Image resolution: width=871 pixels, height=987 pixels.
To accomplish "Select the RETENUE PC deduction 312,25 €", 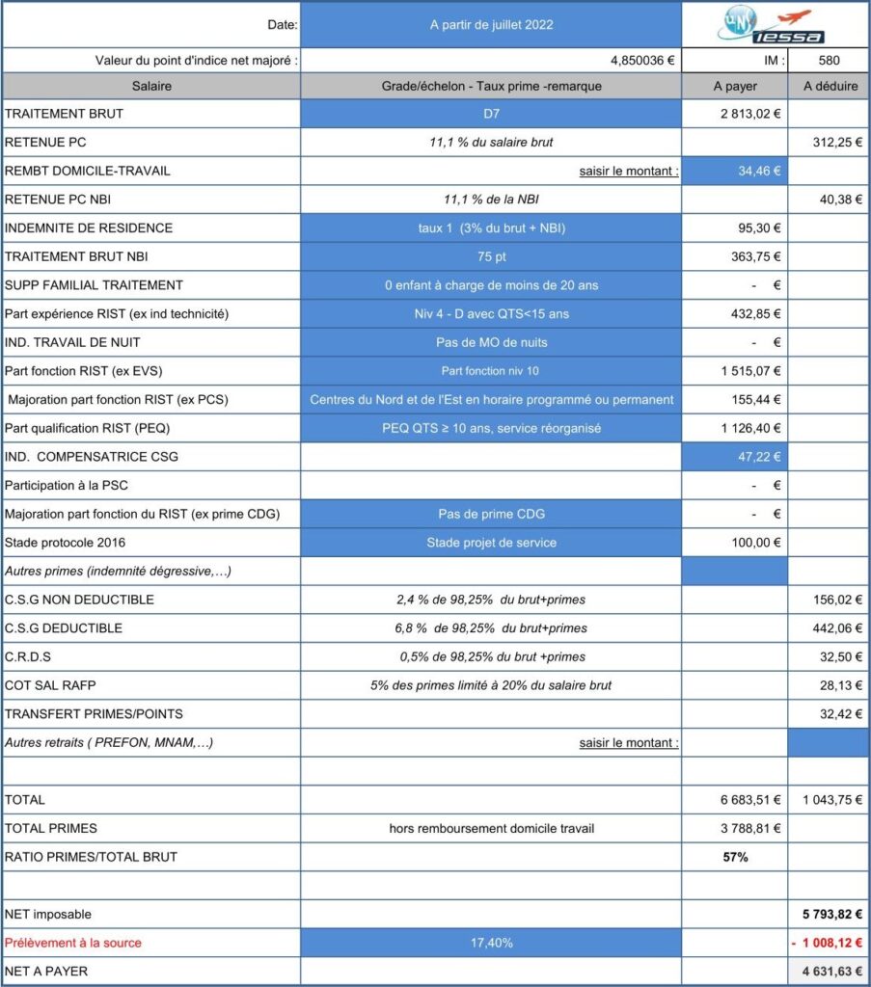I will [837, 143].
